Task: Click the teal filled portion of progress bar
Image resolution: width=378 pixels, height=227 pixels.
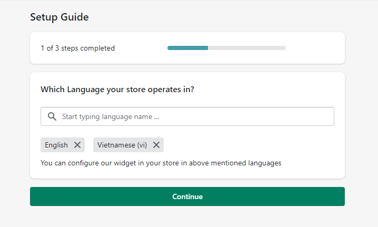Action: (x=187, y=48)
